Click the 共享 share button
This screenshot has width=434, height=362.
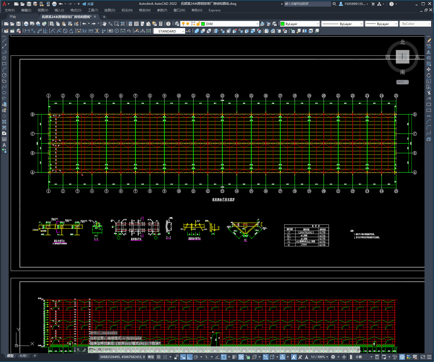(x=88, y=4)
